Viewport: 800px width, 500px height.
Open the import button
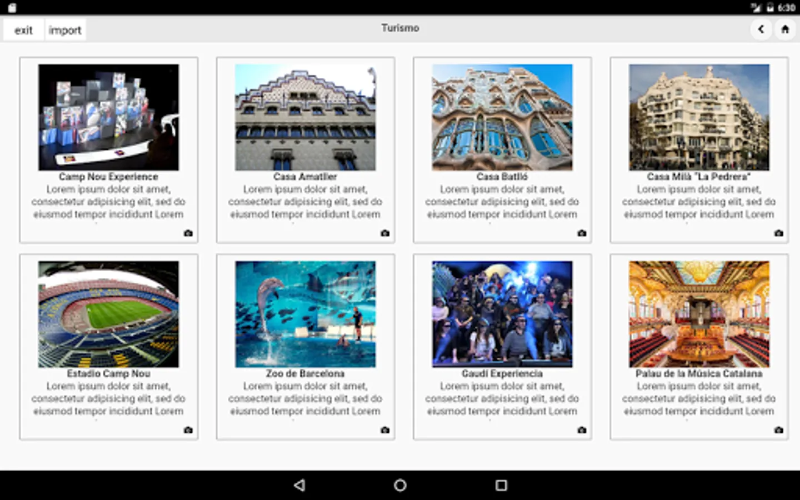click(65, 30)
